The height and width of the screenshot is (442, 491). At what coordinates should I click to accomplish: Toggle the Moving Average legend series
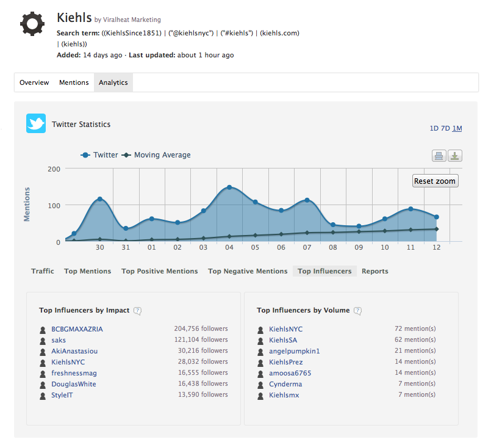coord(156,155)
